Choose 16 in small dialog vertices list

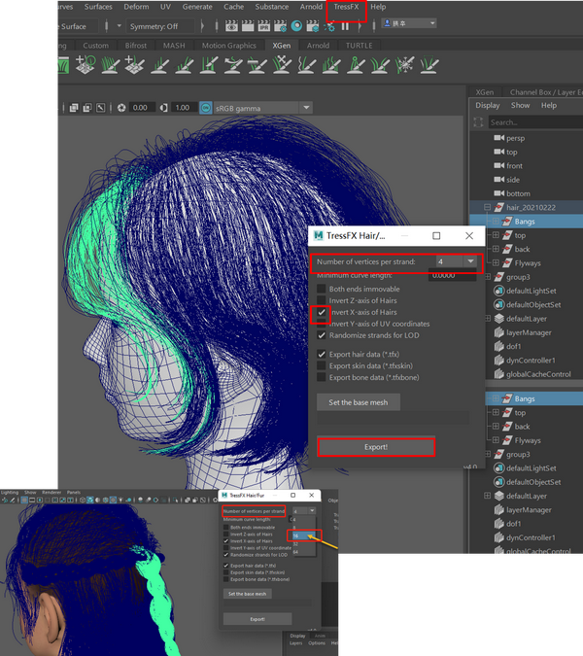click(x=303, y=535)
